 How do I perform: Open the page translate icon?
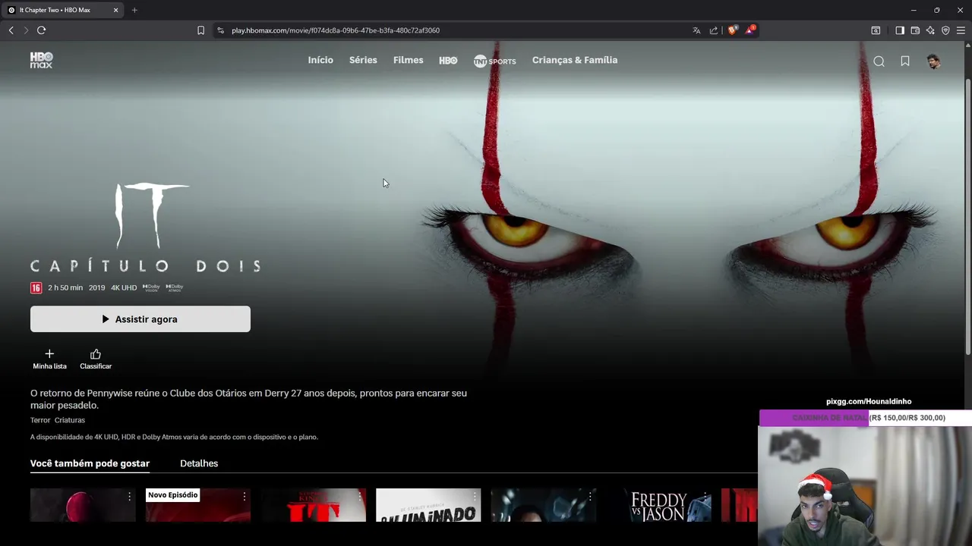(696, 30)
